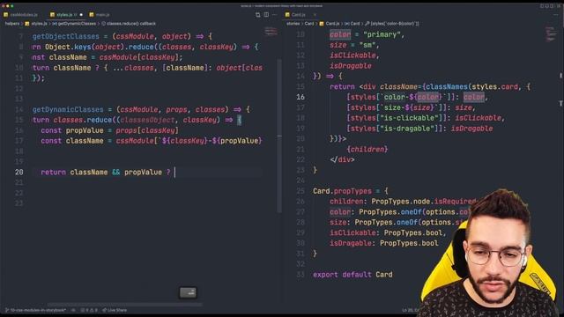Close the Card.js tab

point(315,15)
